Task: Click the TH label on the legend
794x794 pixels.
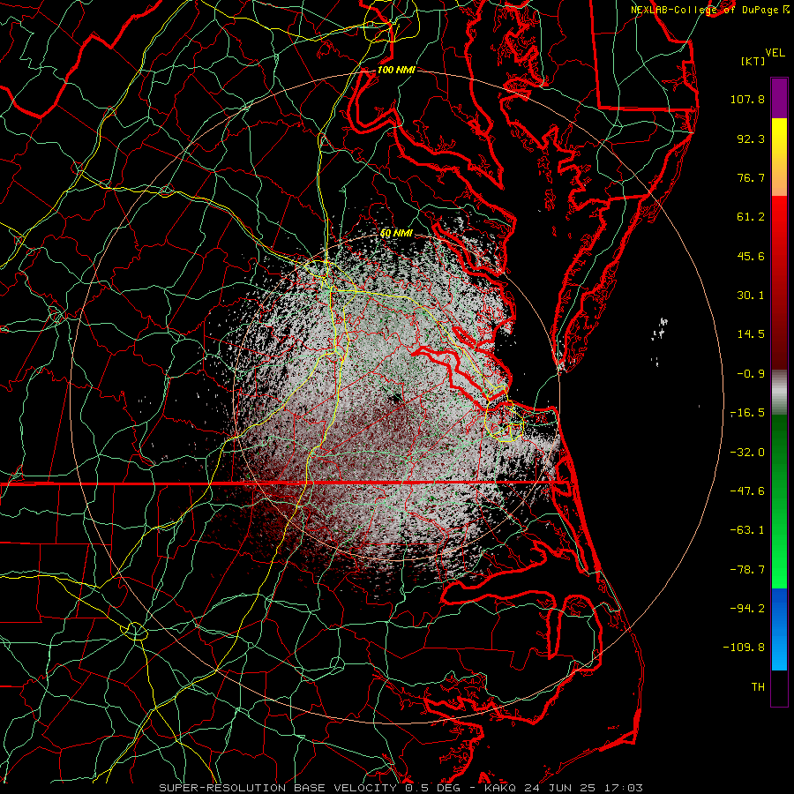Action: click(758, 687)
